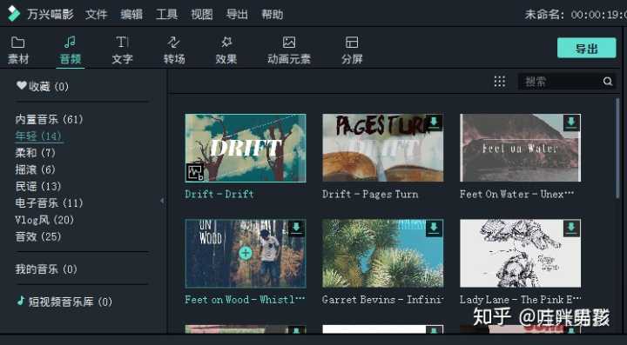The height and width of the screenshot is (345, 627).
Task: Go to the 转场 transitions tab
Action: point(174,50)
